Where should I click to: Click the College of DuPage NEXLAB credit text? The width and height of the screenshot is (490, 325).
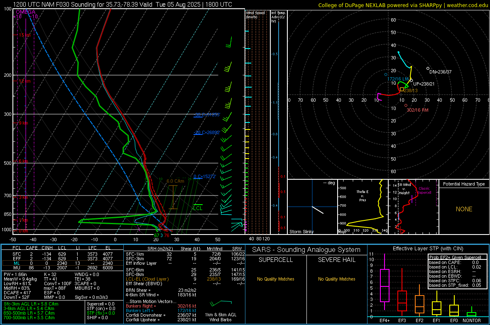pos(403,5)
